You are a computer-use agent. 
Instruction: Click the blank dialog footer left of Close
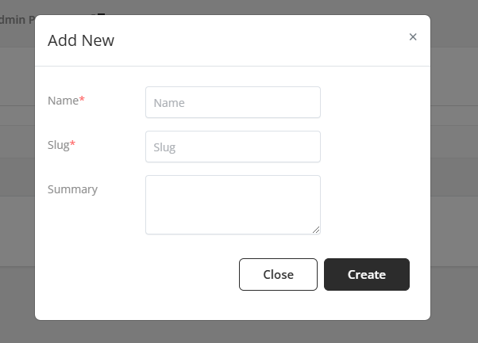135,274
